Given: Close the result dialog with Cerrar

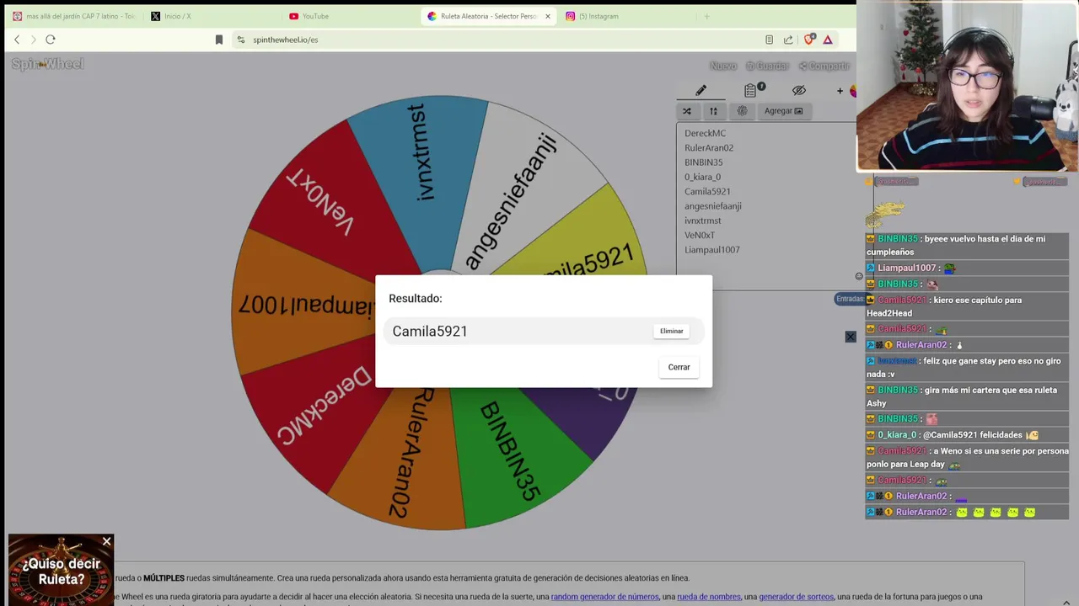Looking at the screenshot, I should [x=679, y=367].
